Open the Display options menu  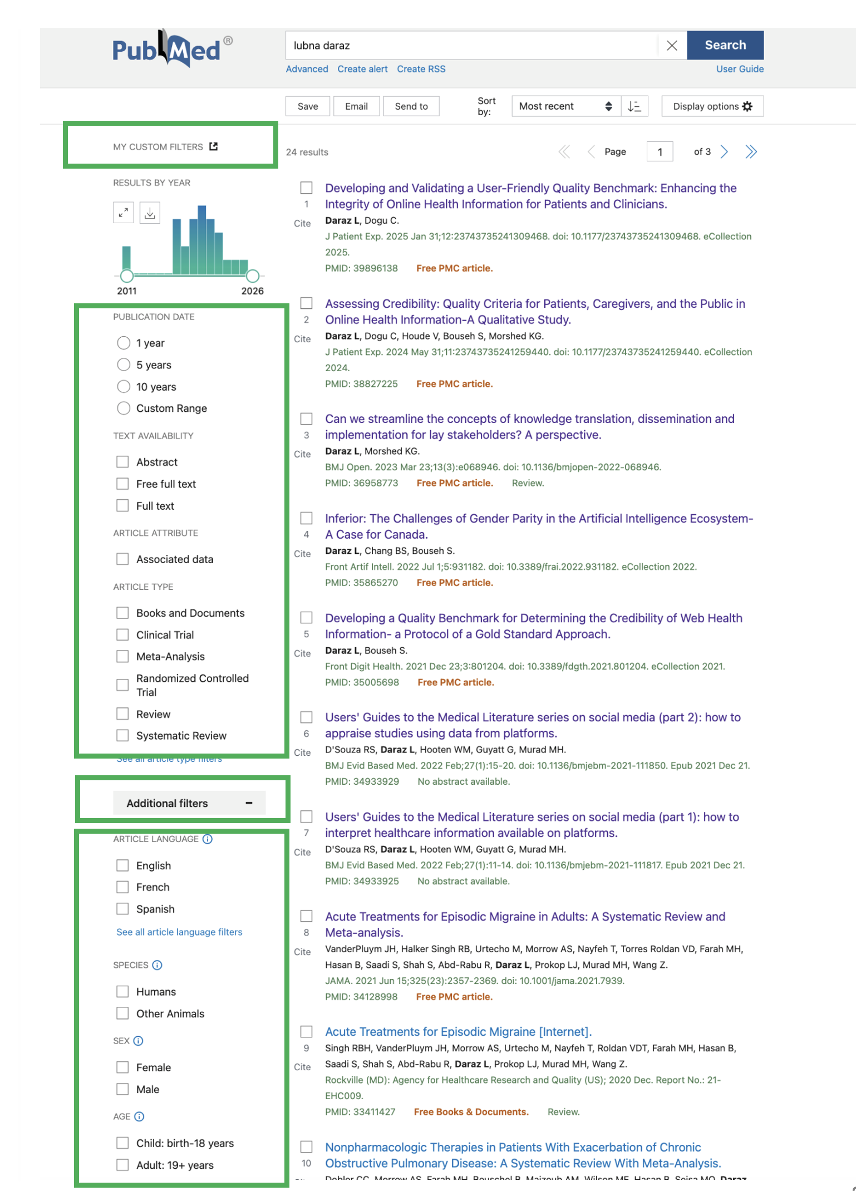[x=712, y=106]
